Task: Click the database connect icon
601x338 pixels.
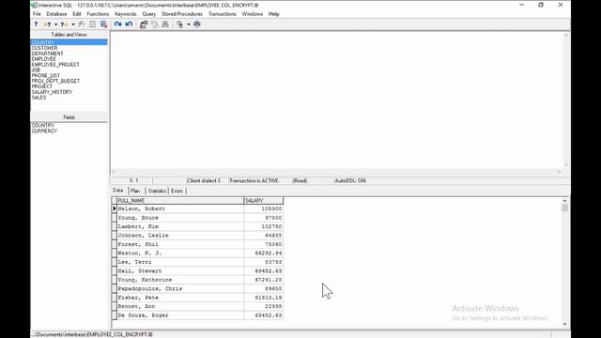Action: click(x=144, y=24)
